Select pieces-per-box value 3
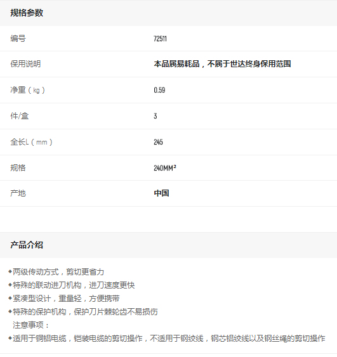This screenshot has width=337, height=357. coord(155,116)
